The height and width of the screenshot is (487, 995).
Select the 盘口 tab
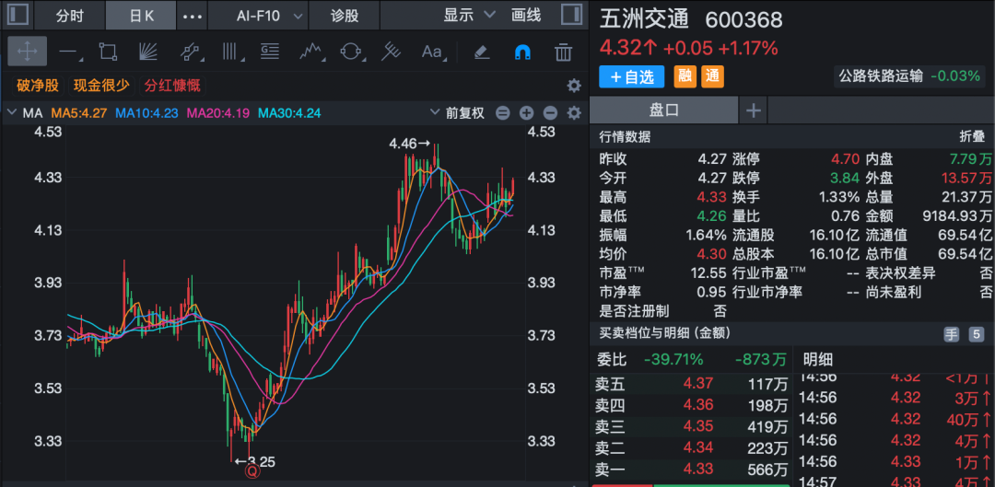pos(663,110)
